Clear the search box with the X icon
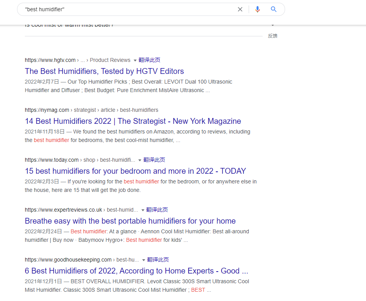Viewport: 366px width, 301px height. click(x=240, y=9)
